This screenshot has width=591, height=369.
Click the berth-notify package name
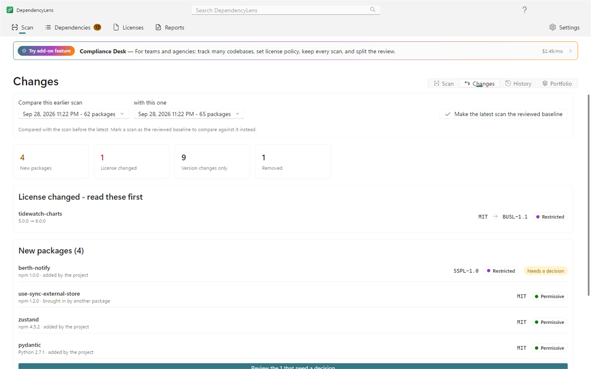tap(34, 268)
